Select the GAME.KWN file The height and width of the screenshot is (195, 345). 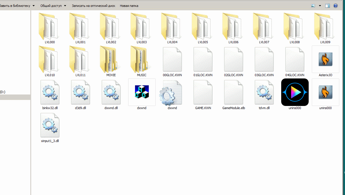(x=203, y=94)
